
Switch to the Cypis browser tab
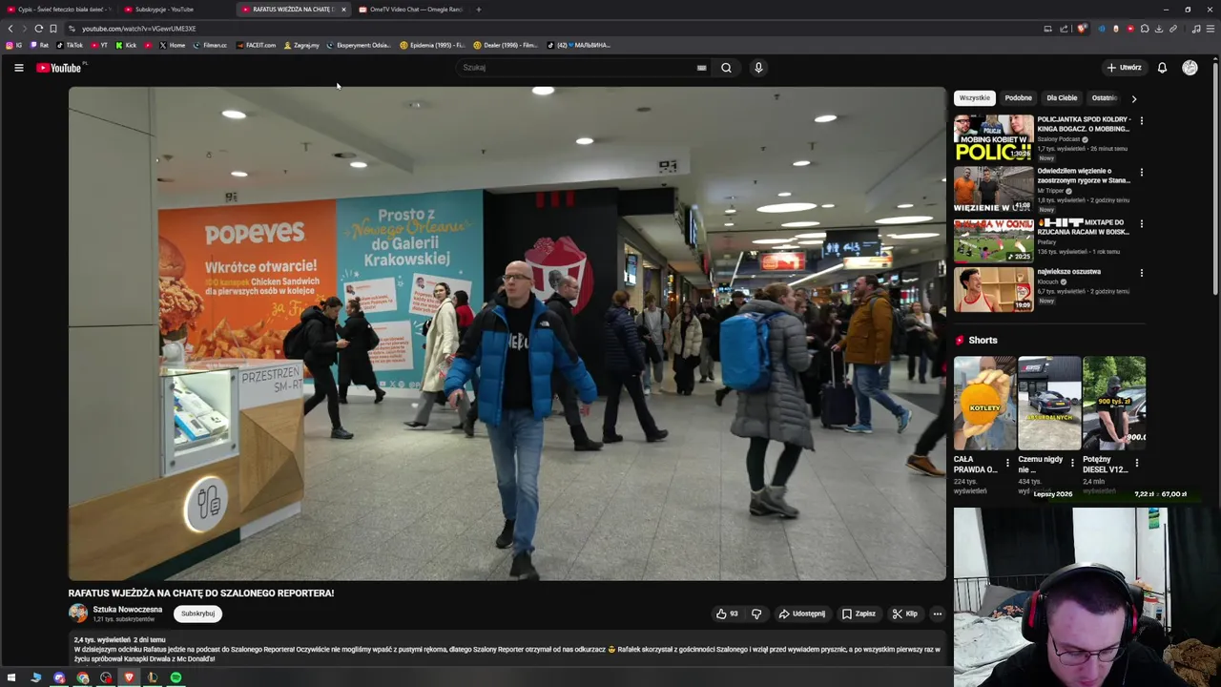(59, 10)
